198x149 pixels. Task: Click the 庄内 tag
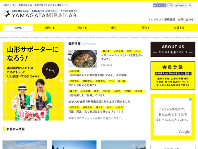pyautogui.click(x=129, y=51)
